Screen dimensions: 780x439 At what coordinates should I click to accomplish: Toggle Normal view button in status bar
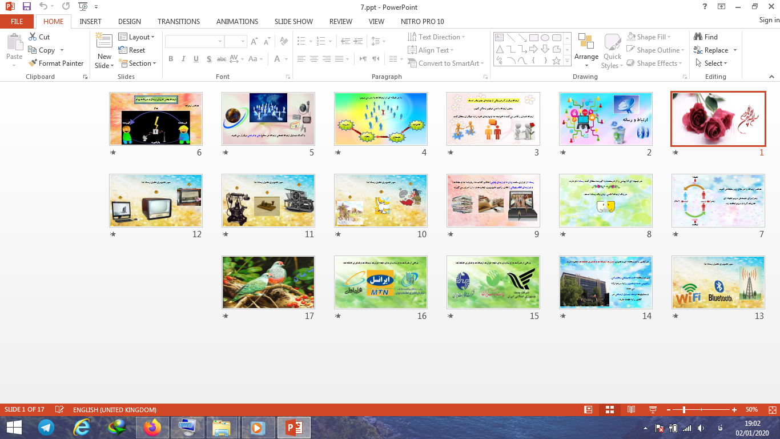[588, 409]
